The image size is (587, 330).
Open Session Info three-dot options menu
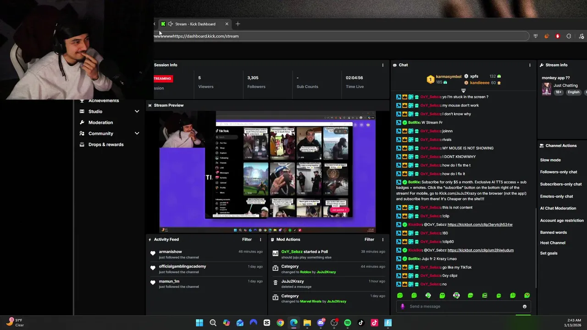[x=383, y=65]
